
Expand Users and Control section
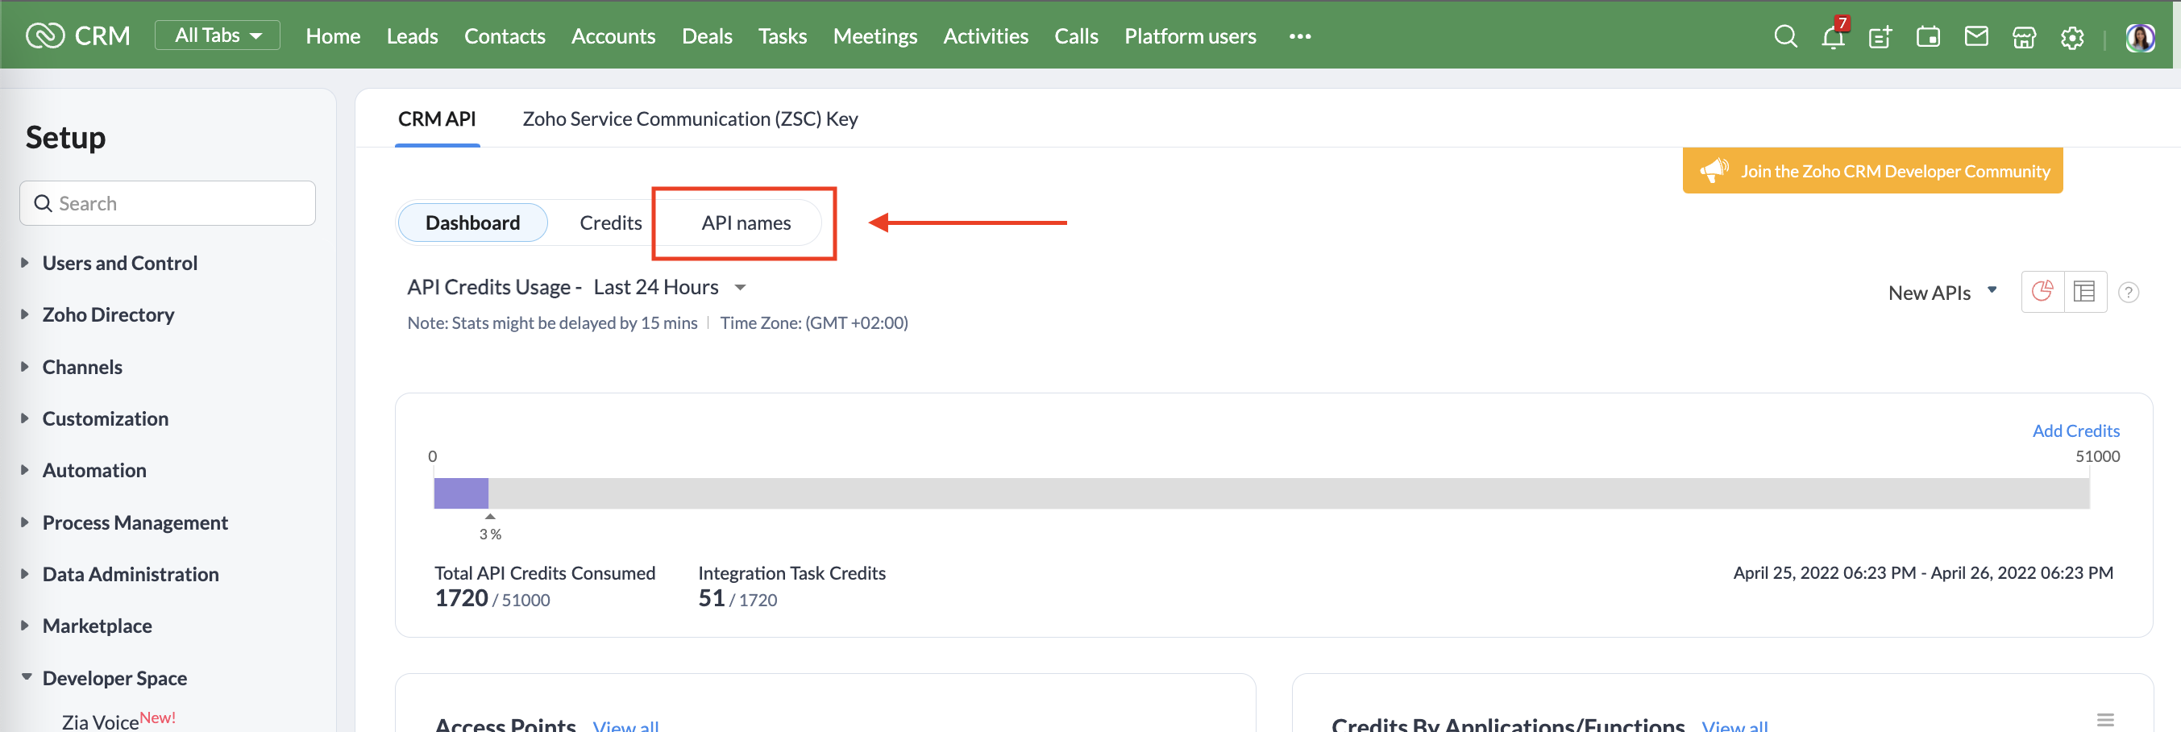click(119, 263)
